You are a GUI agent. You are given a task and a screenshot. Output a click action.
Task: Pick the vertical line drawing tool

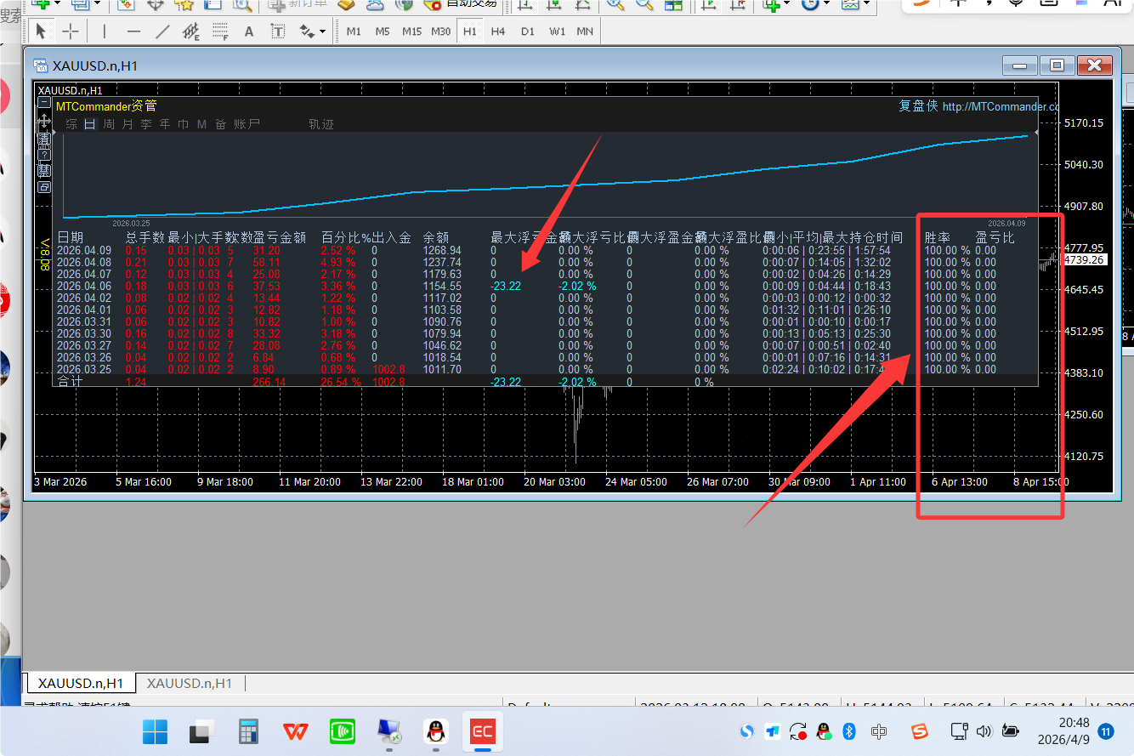click(105, 31)
